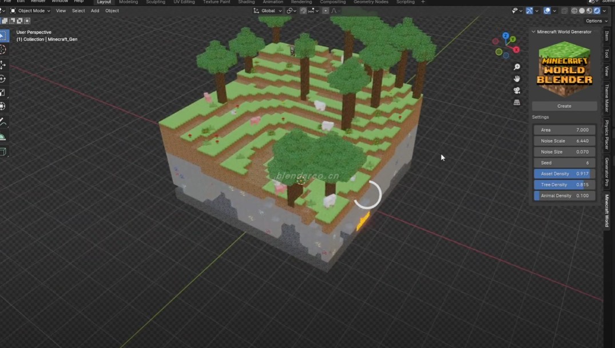Click the third selection mode icon (subtract)
Image resolution: width=615 pixels, height=348 pixels.
[x=12, y=21]
